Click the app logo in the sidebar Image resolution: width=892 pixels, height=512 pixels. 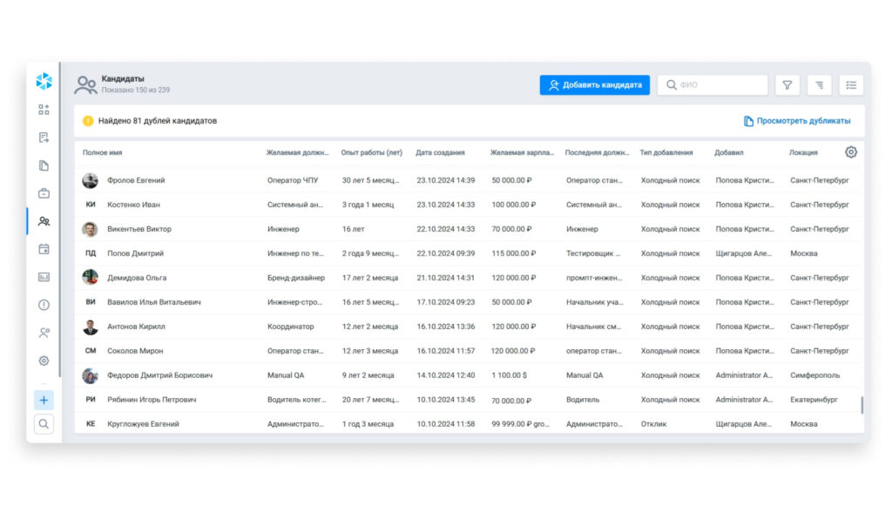[44, 81]
